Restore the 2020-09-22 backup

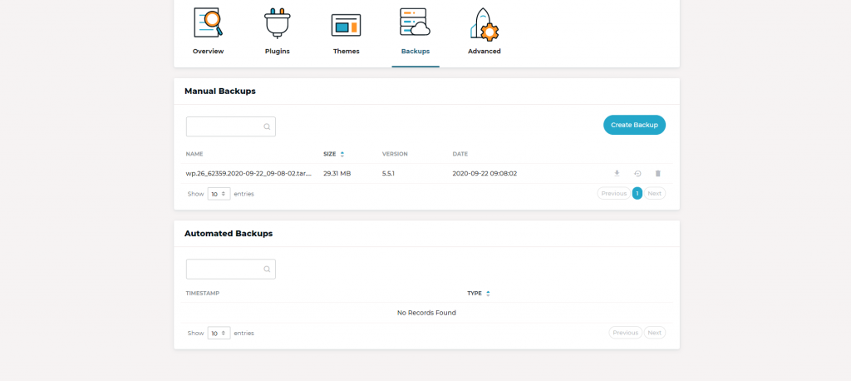pos(637,173)
